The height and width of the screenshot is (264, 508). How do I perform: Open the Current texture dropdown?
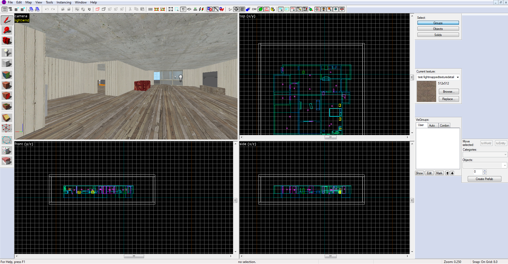coord(458,77)
